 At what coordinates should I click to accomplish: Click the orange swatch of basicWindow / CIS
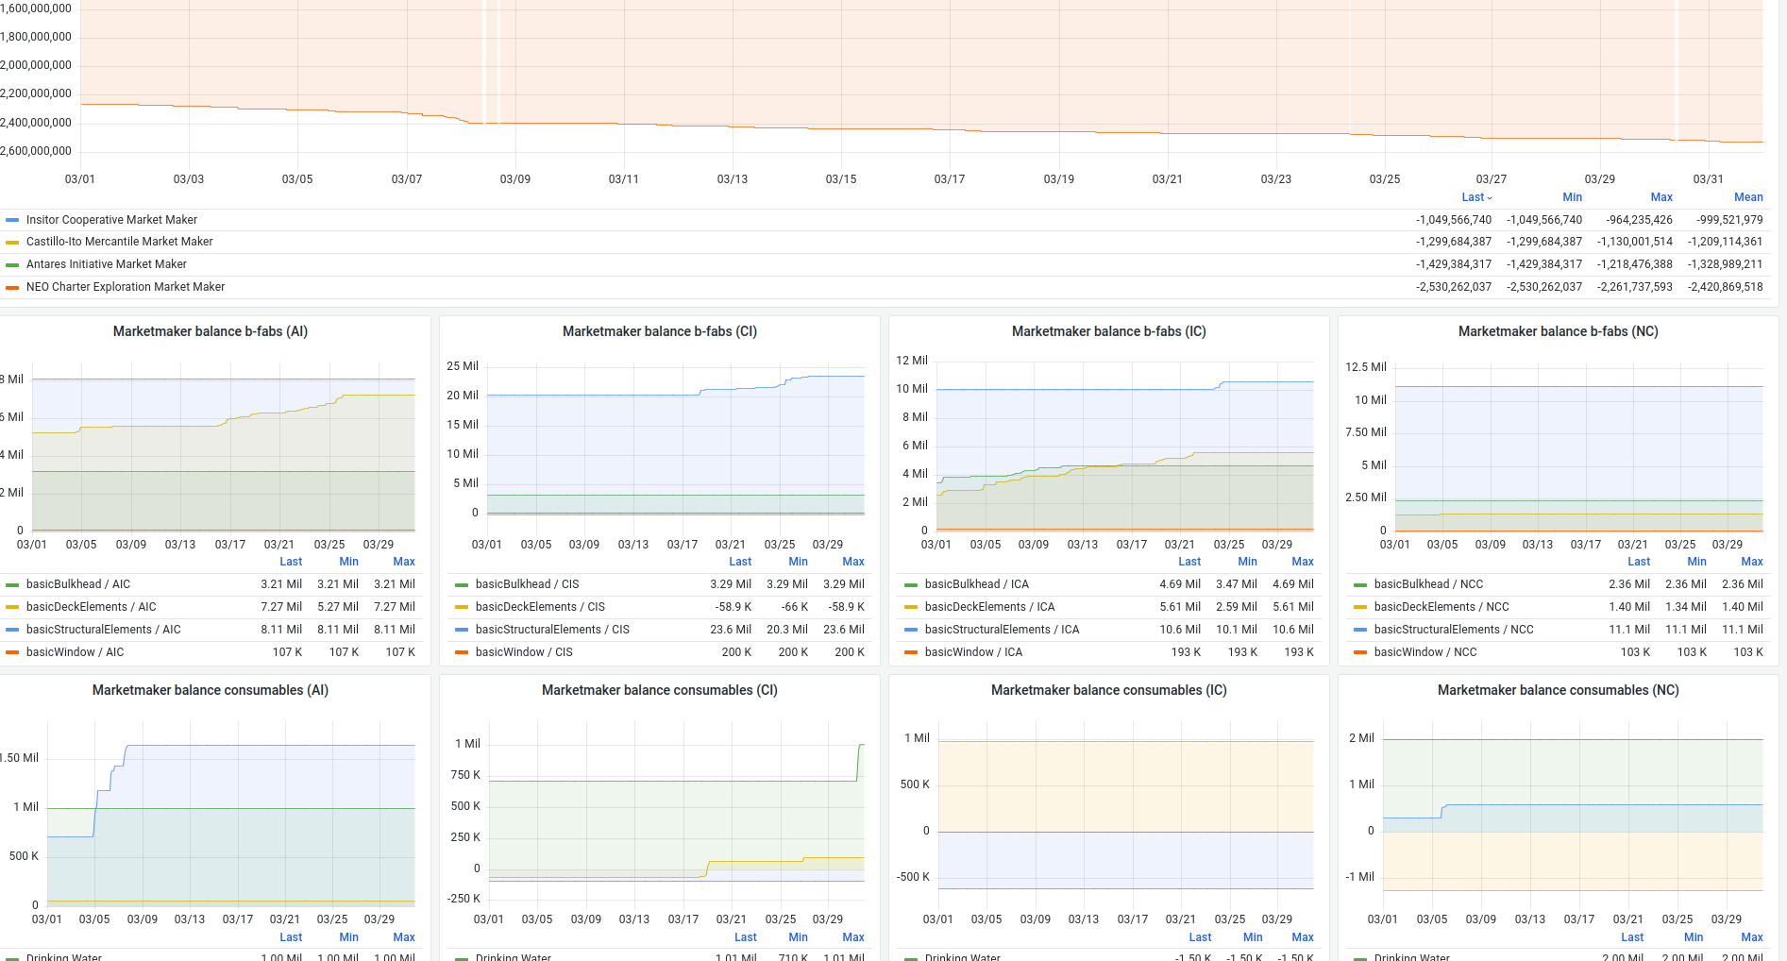462,653
